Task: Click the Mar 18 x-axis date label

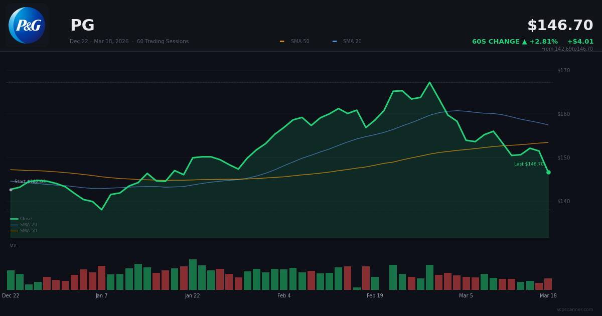Action: coord(548,296)
